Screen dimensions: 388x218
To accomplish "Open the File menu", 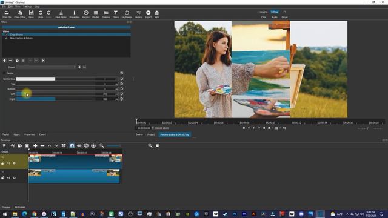I will [4, 7].
